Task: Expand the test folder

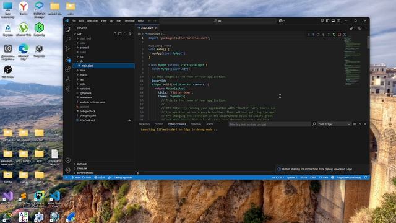Action: [103, 79]
